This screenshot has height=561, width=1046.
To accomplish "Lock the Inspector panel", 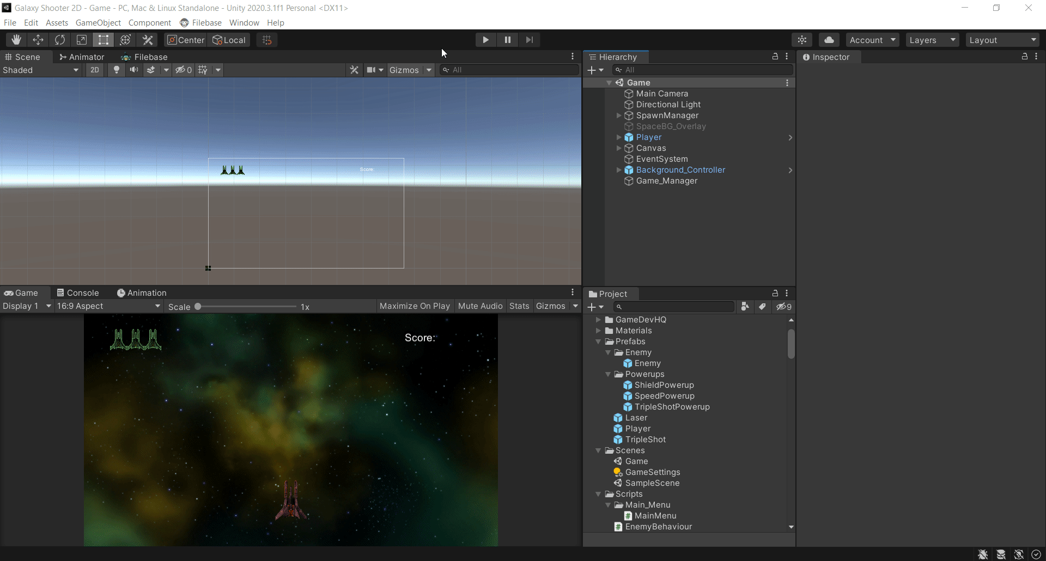I will (x=1024, y=57).
